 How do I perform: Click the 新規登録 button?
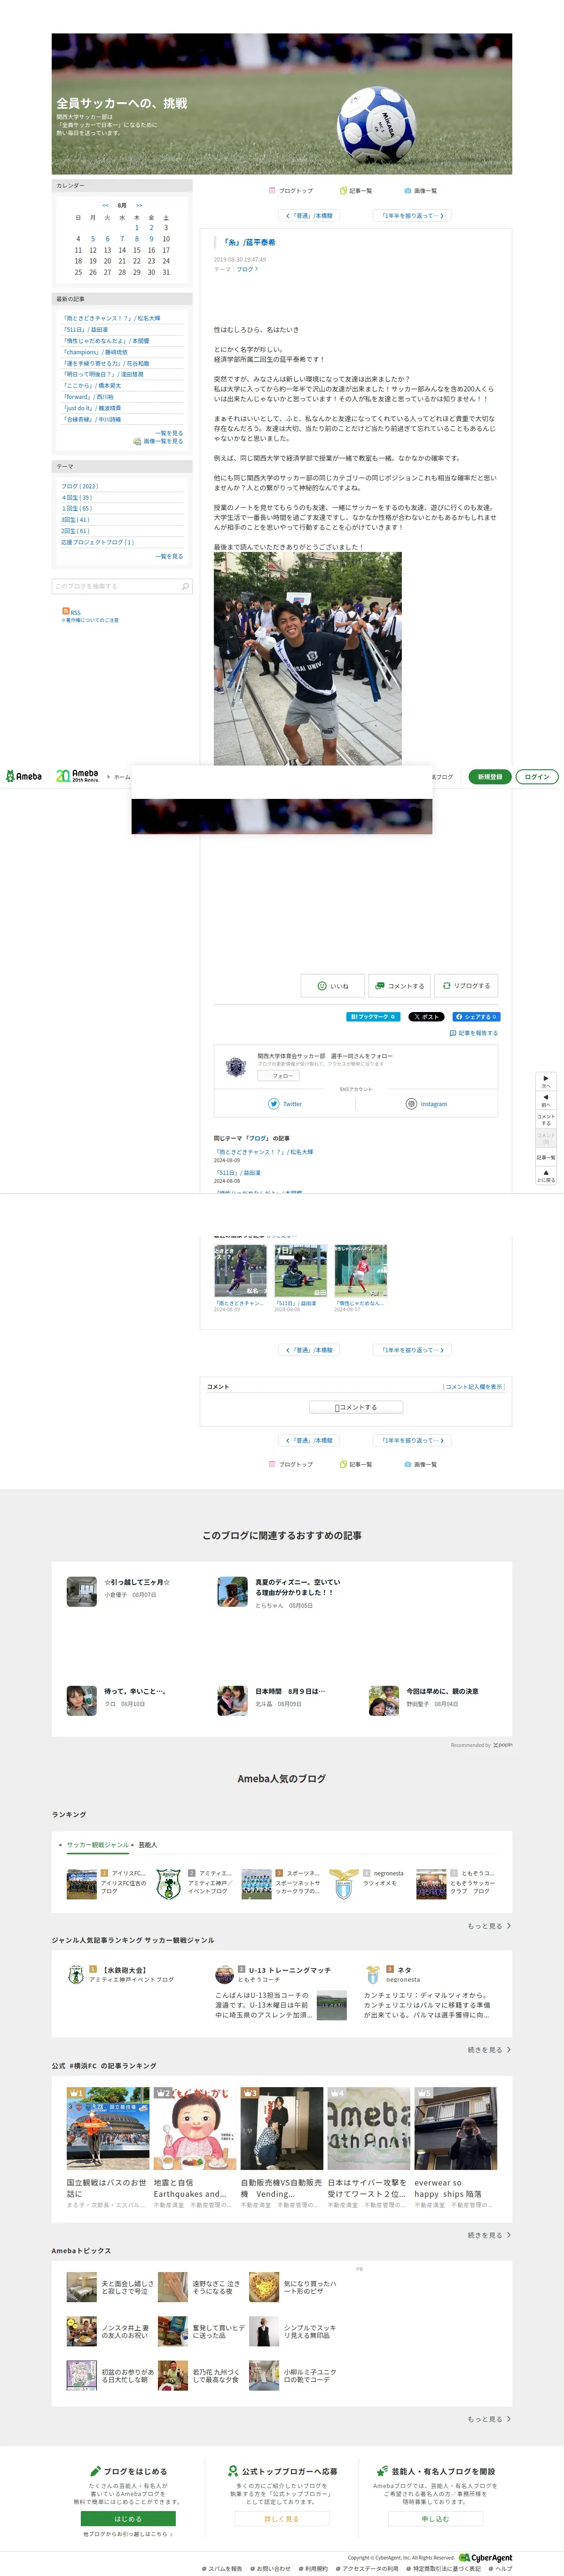[x=490, y=777]
